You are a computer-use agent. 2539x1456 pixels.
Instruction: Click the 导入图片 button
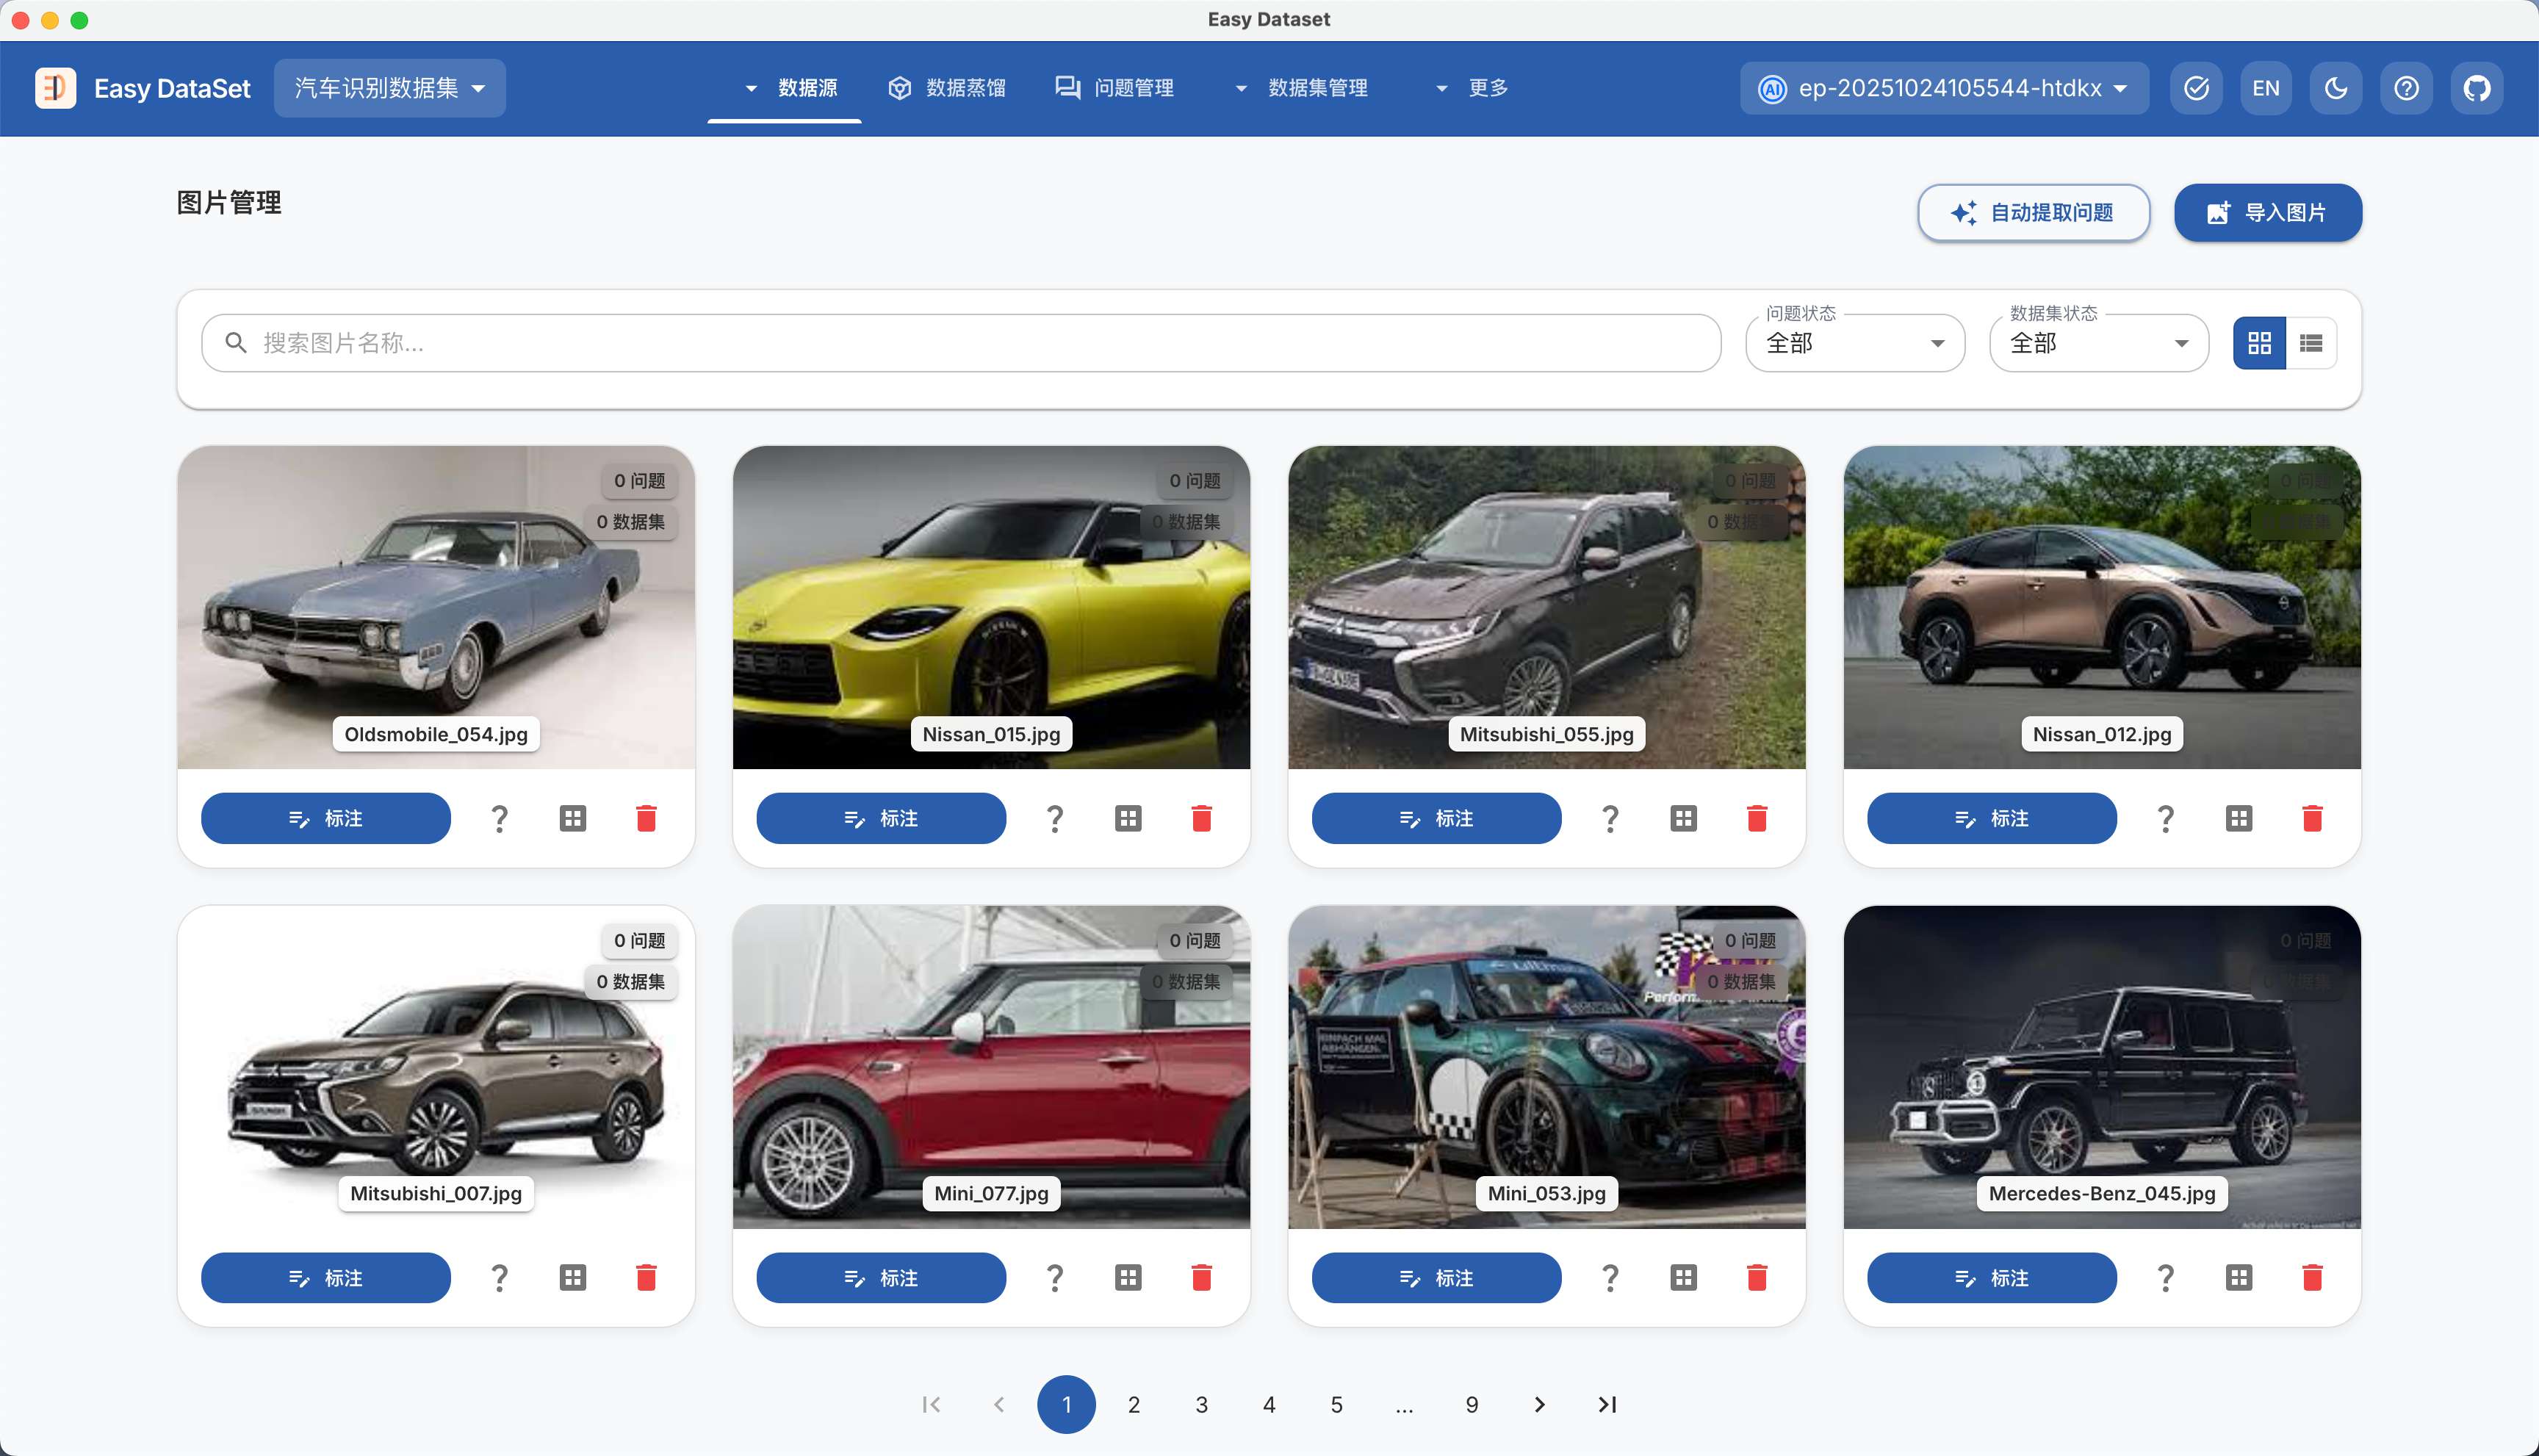2267,212
